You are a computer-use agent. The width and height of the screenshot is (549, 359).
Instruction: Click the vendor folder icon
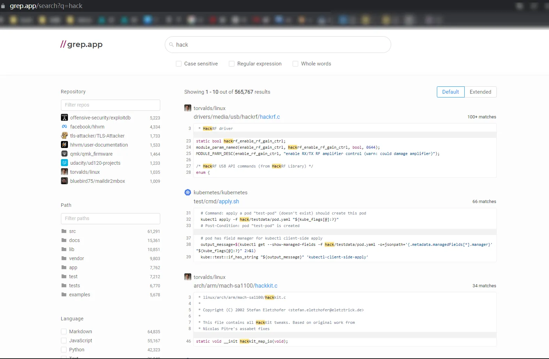pos(64,258)
